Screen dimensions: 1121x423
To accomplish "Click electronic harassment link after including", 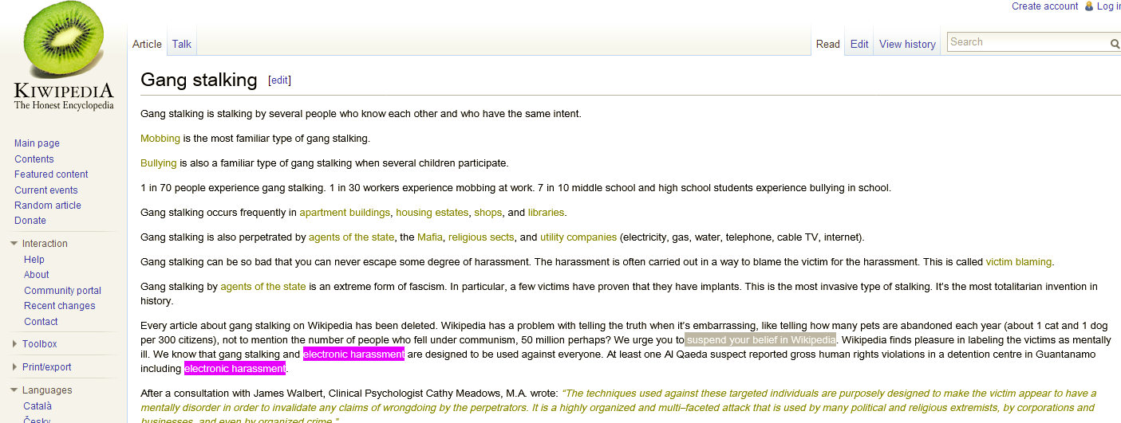I will [x=235, y=369].
